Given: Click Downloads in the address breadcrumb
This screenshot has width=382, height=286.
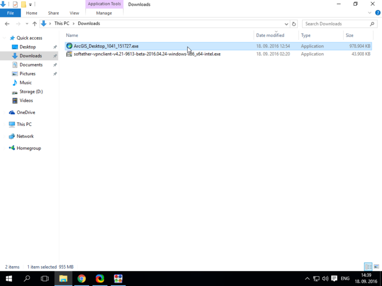Looking at the screenshot, I should tap(89, 23).
